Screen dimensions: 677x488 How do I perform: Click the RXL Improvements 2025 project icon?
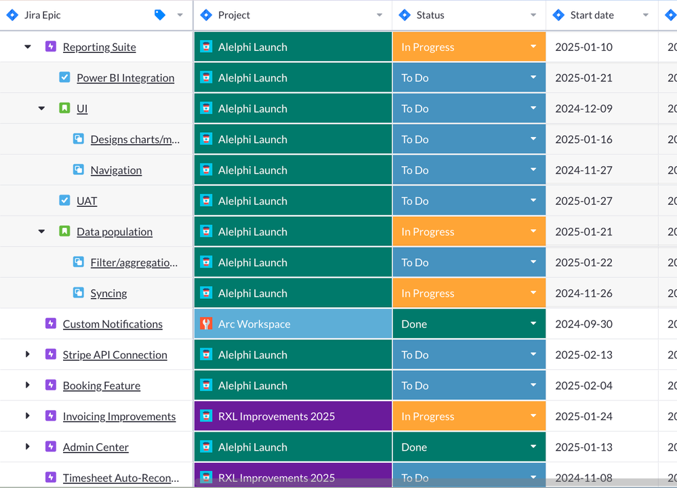click(x=206, y=416)
